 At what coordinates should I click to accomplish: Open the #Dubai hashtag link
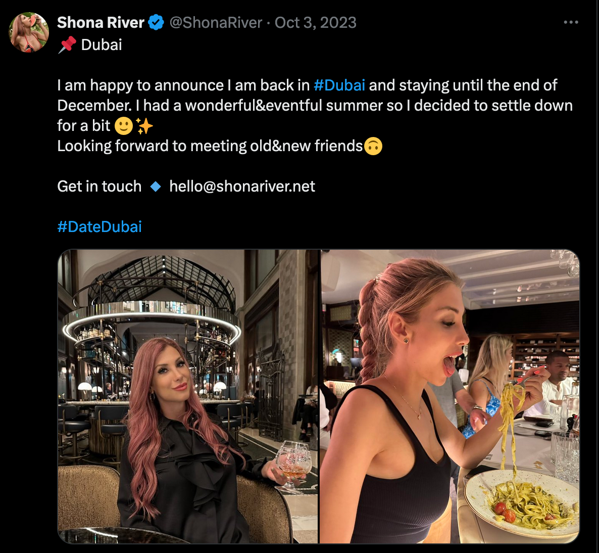tap(339, 85)
